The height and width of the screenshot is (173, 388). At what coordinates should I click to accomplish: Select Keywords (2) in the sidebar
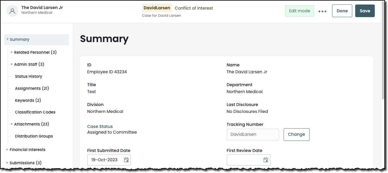point(28,100)
